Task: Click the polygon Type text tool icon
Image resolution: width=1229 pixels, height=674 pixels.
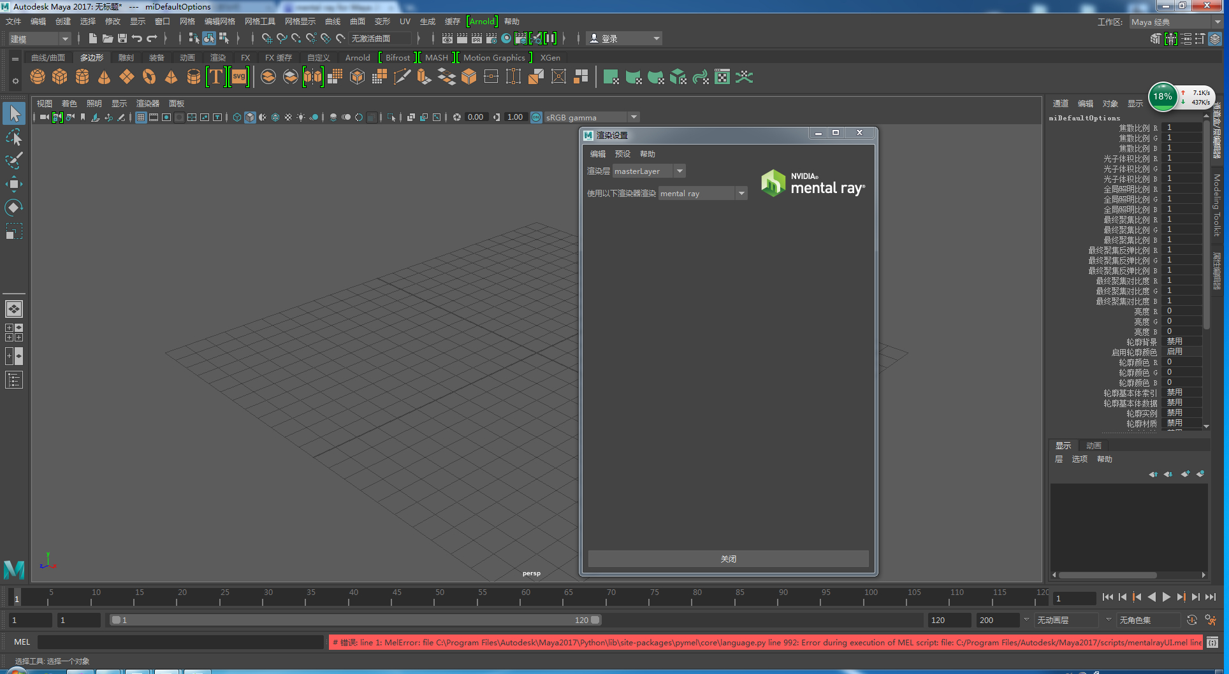Action: click(x=216, y=77)
